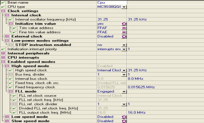Toggle Low speed mode cycle icon
The image size is (204, 123).
tap(124, 117)
